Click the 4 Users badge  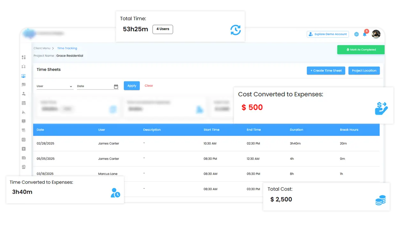tap(163, 29)
